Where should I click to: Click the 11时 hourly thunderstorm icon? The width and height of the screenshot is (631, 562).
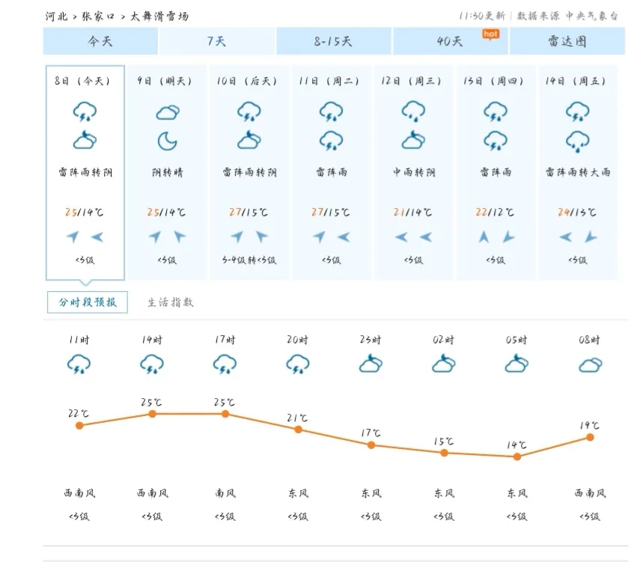(79, 364)
